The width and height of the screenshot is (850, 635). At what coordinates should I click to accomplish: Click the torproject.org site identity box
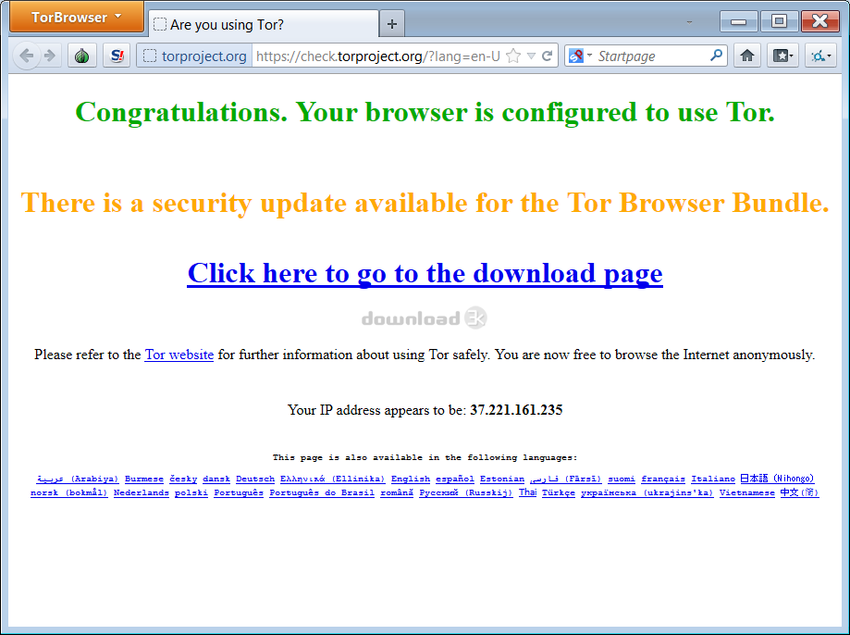pos(194,56)
